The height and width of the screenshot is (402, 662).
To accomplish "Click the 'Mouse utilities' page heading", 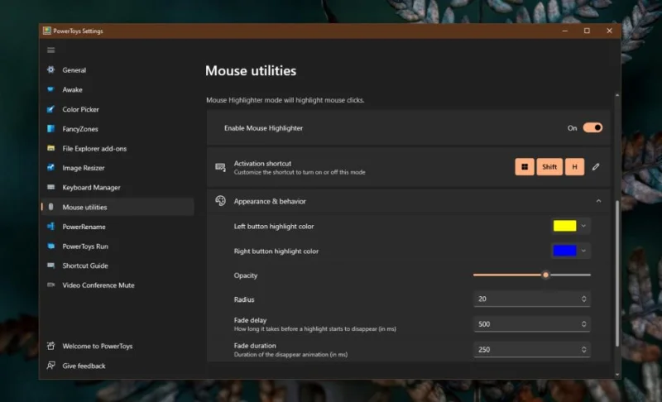I will (251, 70).
